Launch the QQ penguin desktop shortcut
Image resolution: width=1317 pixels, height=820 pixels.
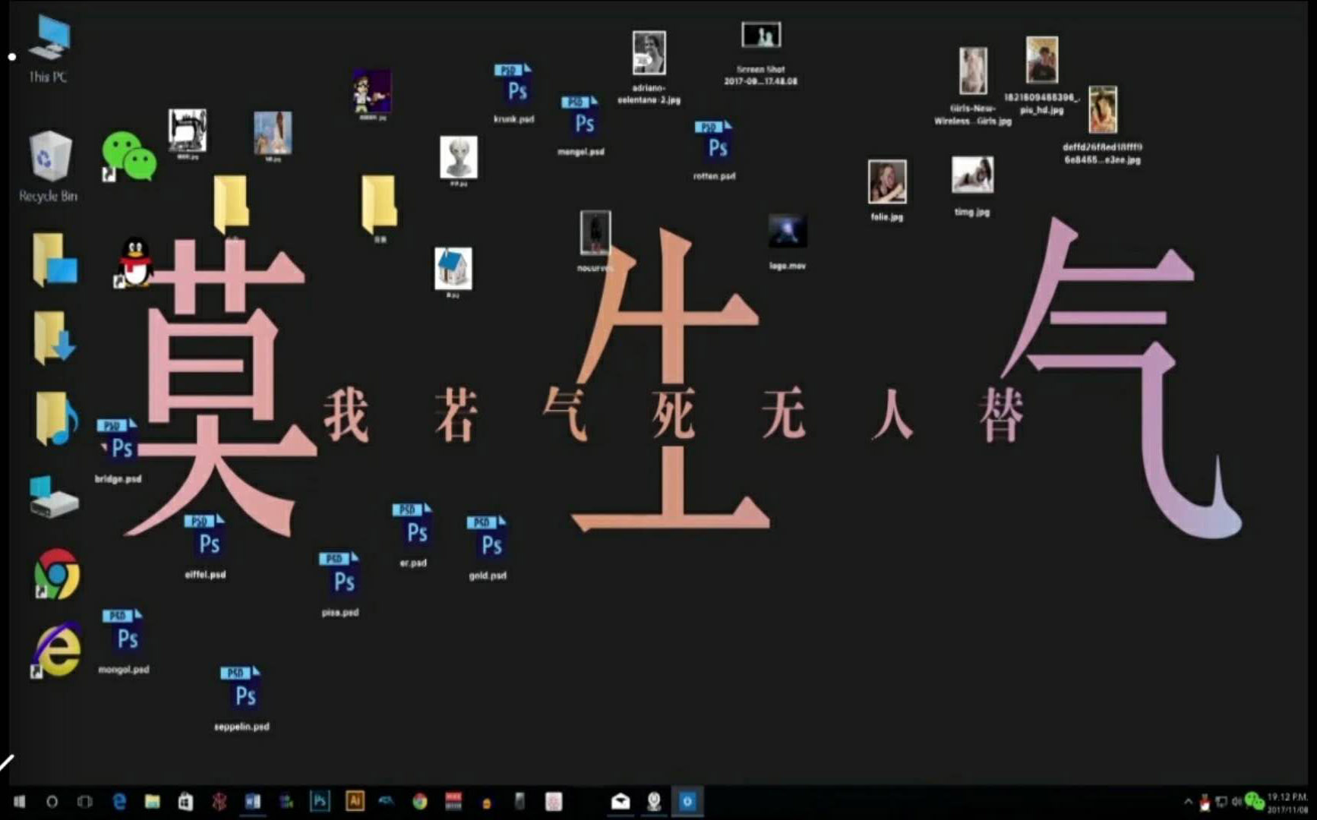(134, 263)
